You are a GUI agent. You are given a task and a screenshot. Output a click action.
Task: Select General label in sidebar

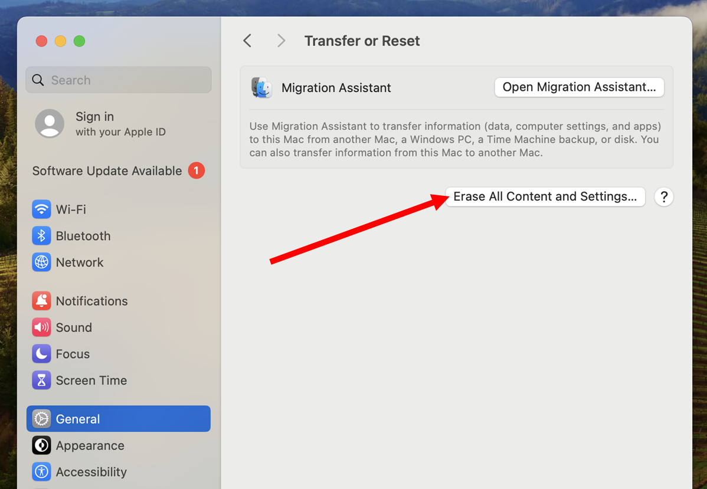pyautogui.click(x=77, y=419)
